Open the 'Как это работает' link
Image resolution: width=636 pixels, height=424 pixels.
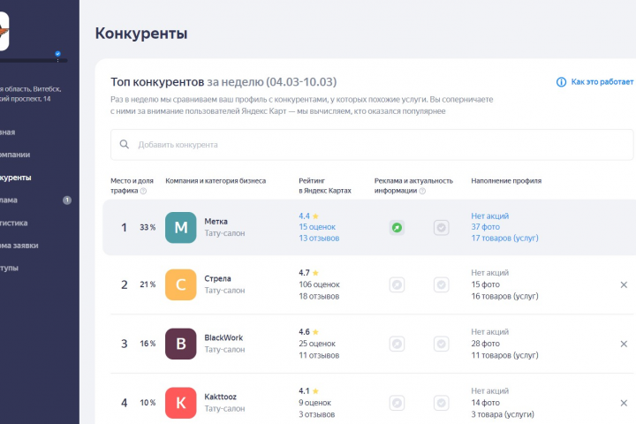tap(602, 82)
